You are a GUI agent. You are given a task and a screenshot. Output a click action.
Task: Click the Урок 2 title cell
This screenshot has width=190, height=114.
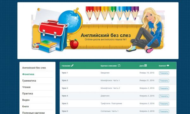click(x=65, y=81)
